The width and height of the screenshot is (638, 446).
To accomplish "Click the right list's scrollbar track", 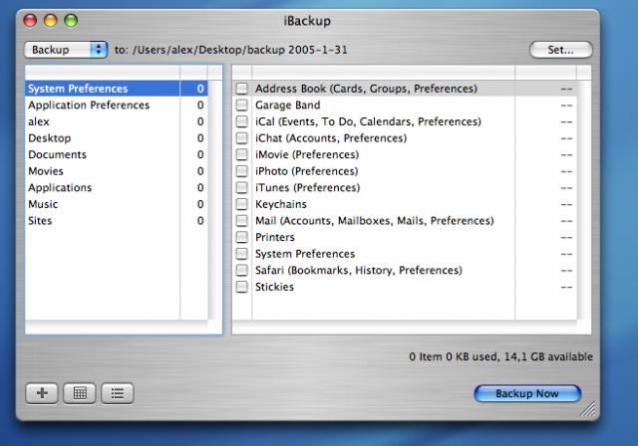I will point(584,200).
